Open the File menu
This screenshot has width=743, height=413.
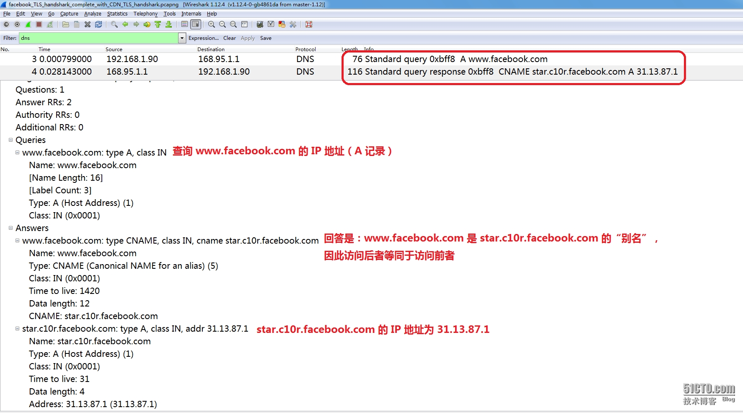click(x=7, y=14)
